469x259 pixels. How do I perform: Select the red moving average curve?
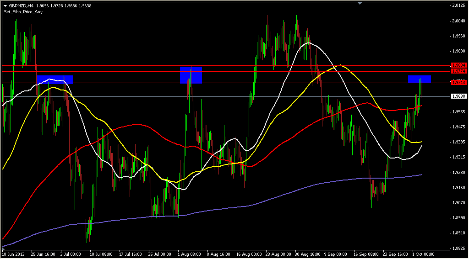click(137, 124)
